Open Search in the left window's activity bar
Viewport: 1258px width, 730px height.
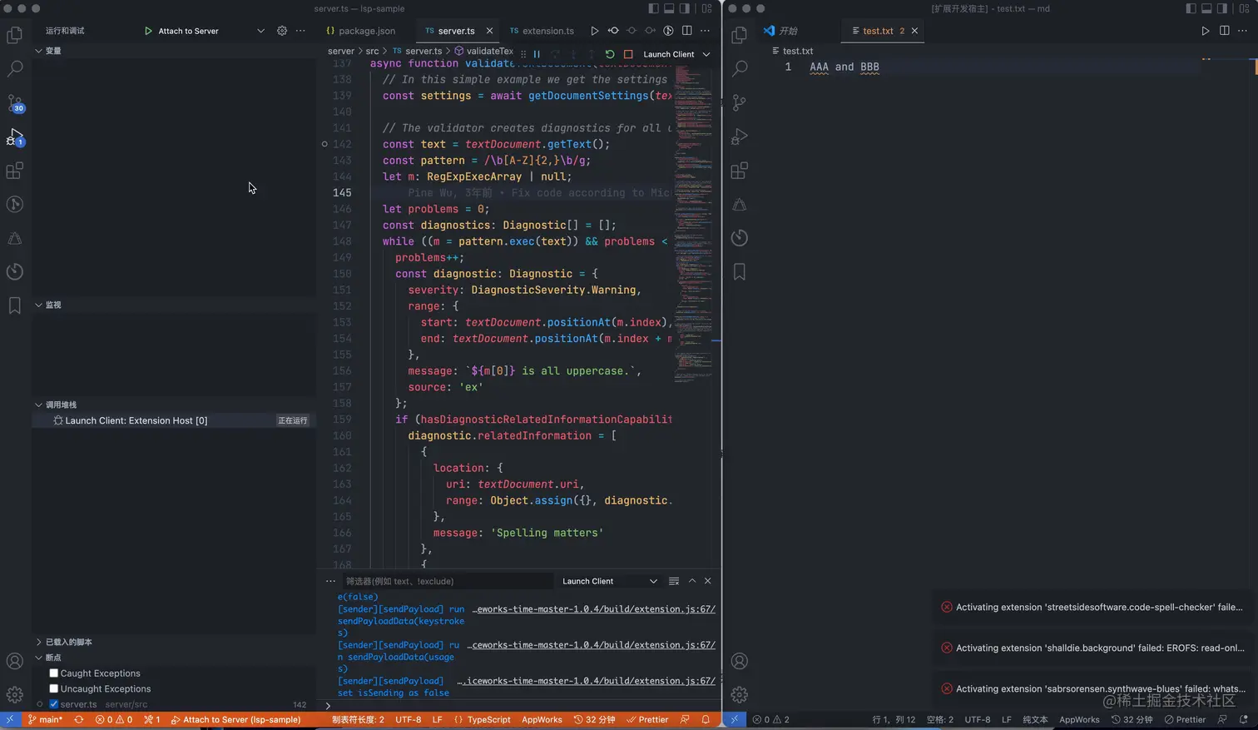click(x=15, y=69)
